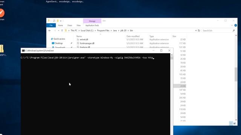Expand the chevron before This PC

click(69, 31)
